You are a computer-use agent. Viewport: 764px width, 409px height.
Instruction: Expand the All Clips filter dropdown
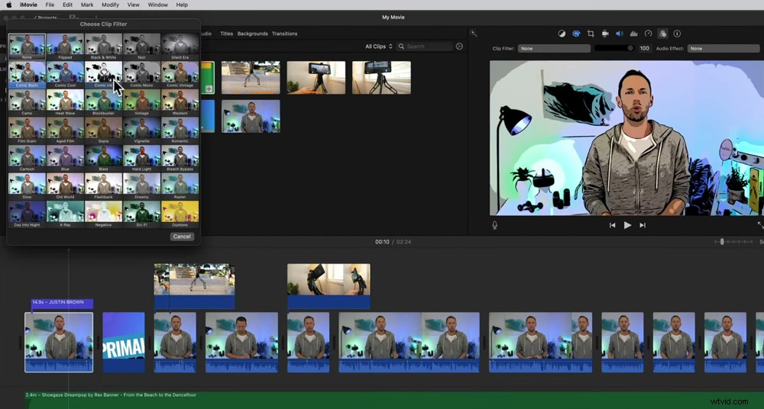point(379,47)
